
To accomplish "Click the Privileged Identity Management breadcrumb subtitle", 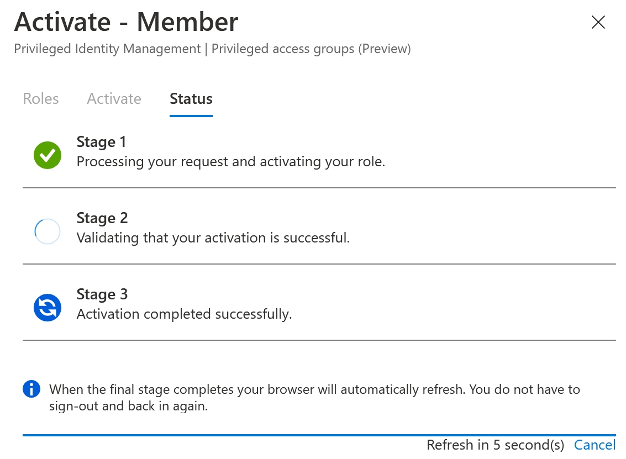I will (x=212, y=49).
